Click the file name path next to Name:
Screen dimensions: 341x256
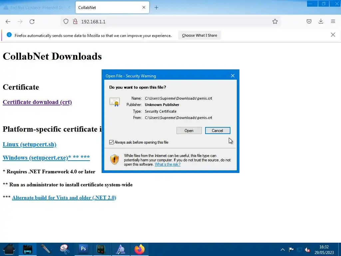click(178, 98)
